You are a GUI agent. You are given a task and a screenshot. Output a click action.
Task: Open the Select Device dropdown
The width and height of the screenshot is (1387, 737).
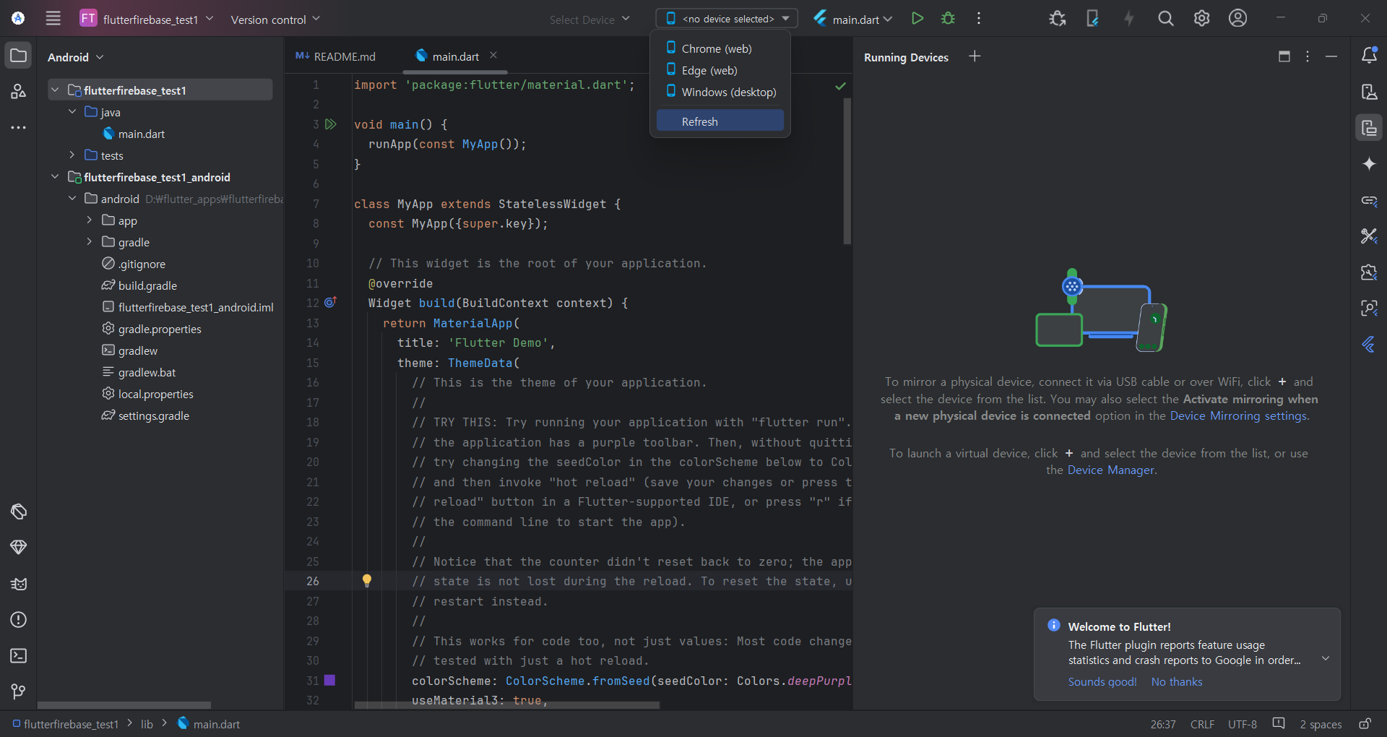[589, 20]
